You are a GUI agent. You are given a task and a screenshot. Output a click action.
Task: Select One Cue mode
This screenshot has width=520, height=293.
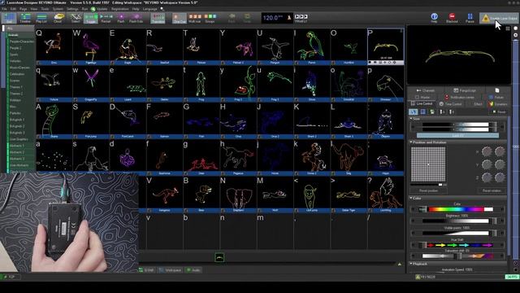pos(180,18)
